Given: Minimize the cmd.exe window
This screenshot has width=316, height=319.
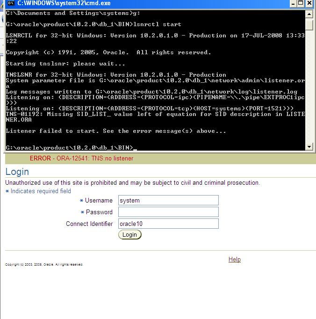Looking at the screenshot, I should (293, 3).
